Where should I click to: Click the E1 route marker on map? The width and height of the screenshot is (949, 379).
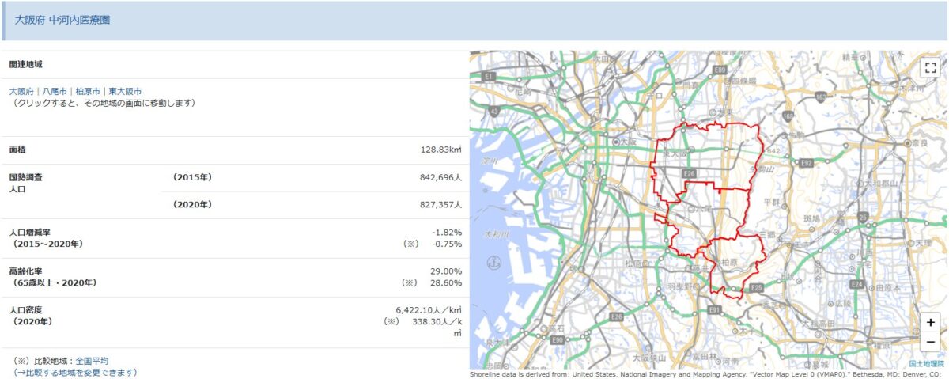coord(489,77)
